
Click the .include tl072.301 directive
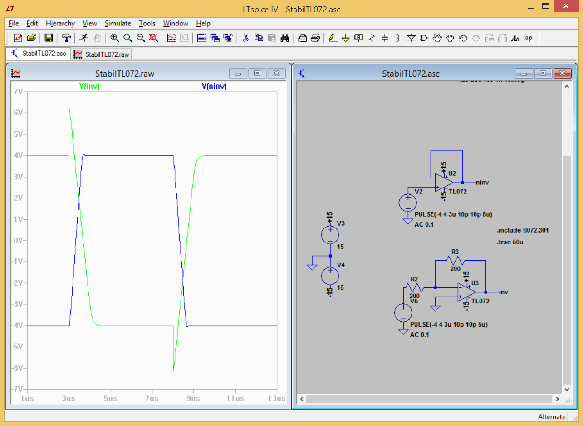523,230
